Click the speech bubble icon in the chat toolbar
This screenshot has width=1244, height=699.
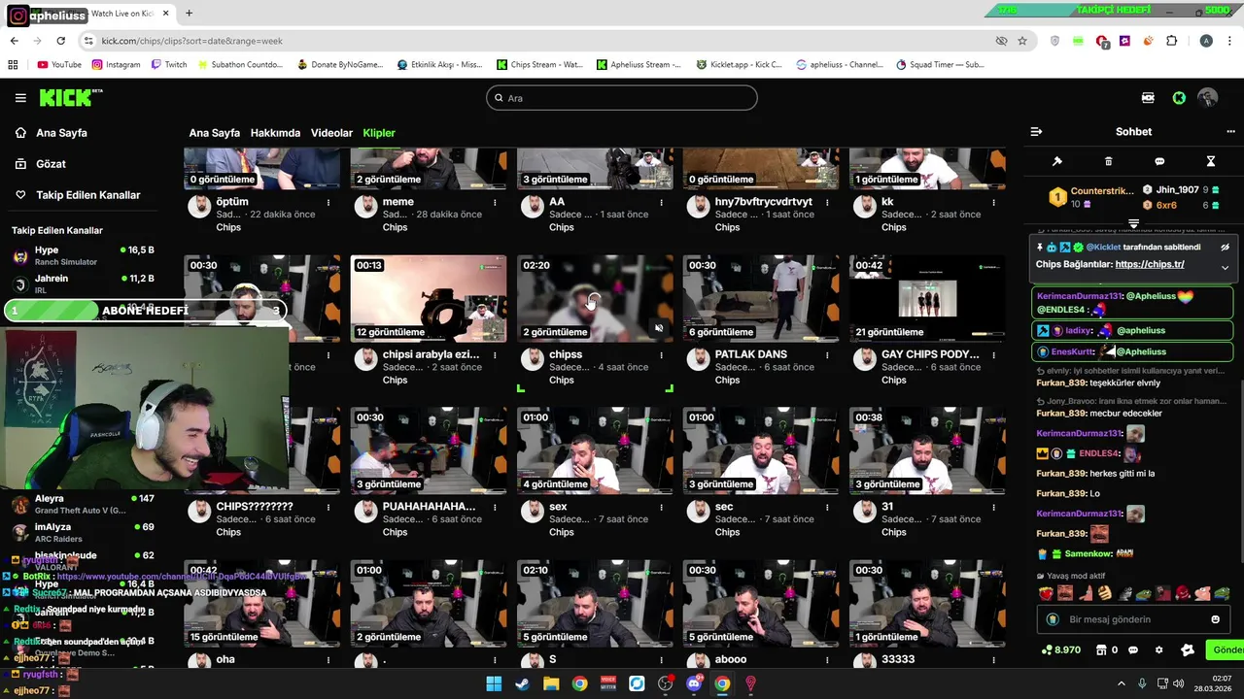point(1159,161)
